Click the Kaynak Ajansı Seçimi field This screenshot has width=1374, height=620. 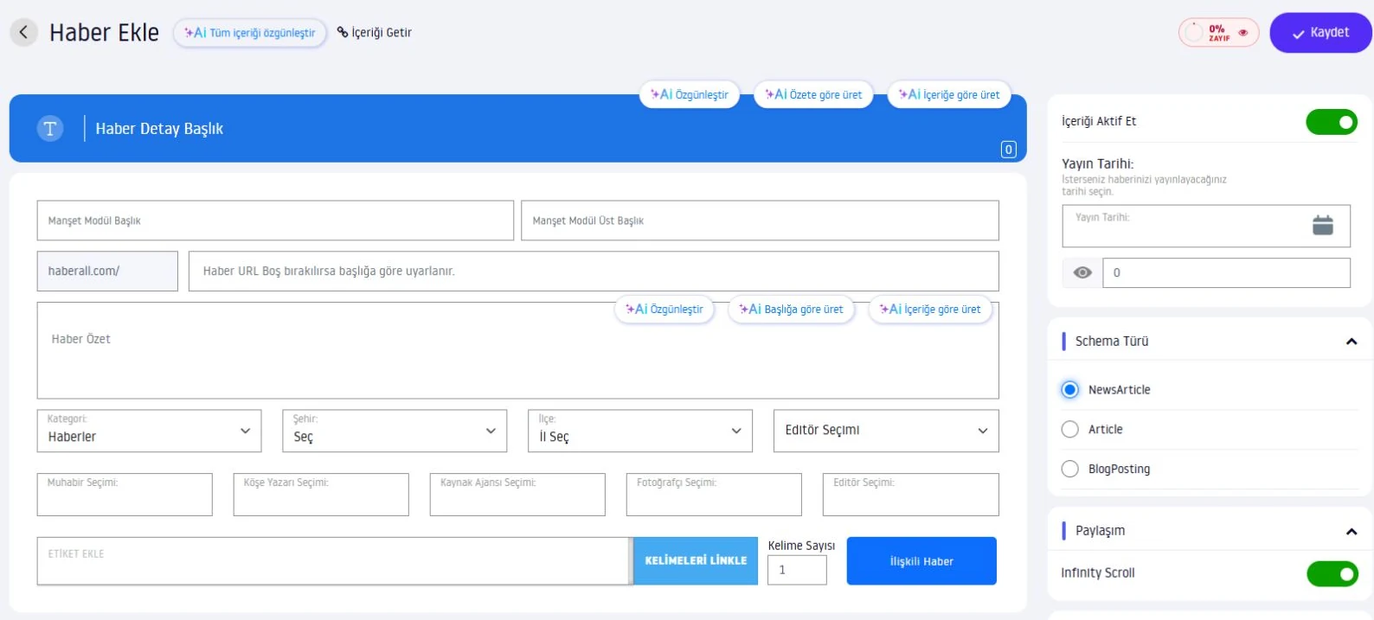click(517, 495)
